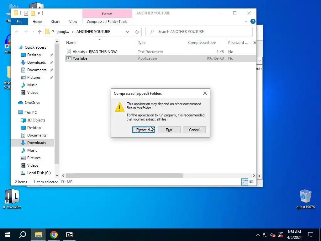Expand the ribbon with the chevron

click(x=246, y=21)
